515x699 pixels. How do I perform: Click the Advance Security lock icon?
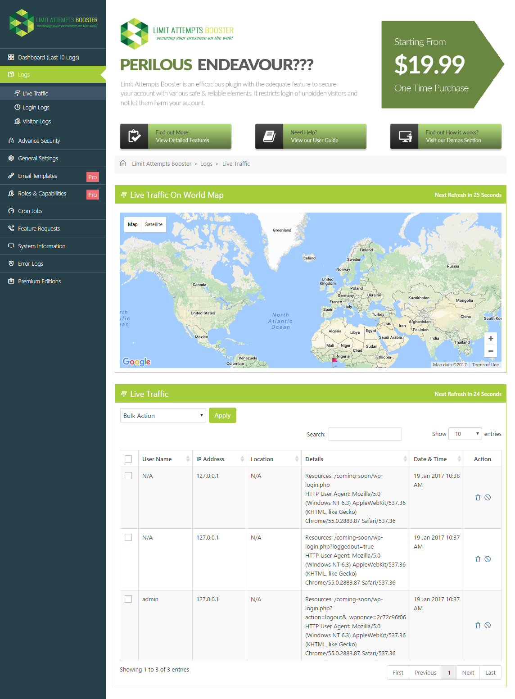point(11,141)
